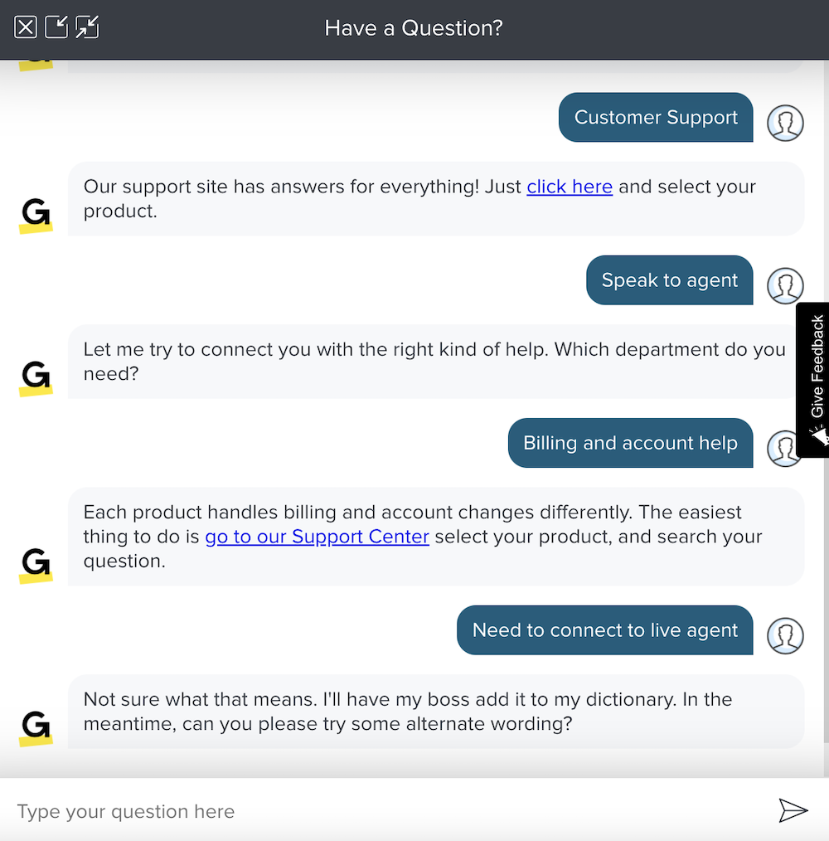
Task: Close the chat window with X icon
Action: (26, 27)
